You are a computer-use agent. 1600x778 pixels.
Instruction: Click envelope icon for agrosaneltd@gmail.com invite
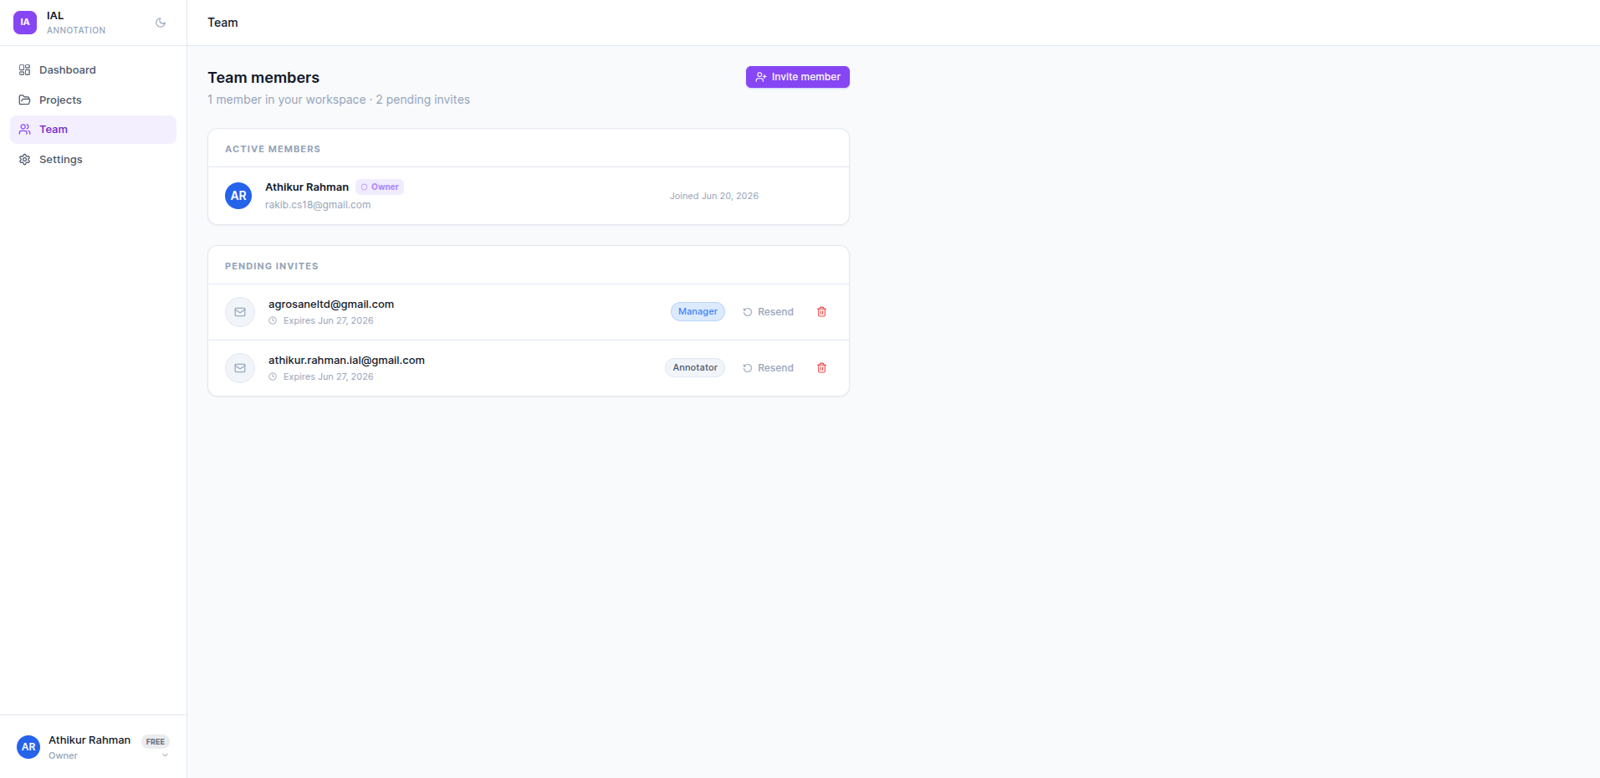click(240, 312)
